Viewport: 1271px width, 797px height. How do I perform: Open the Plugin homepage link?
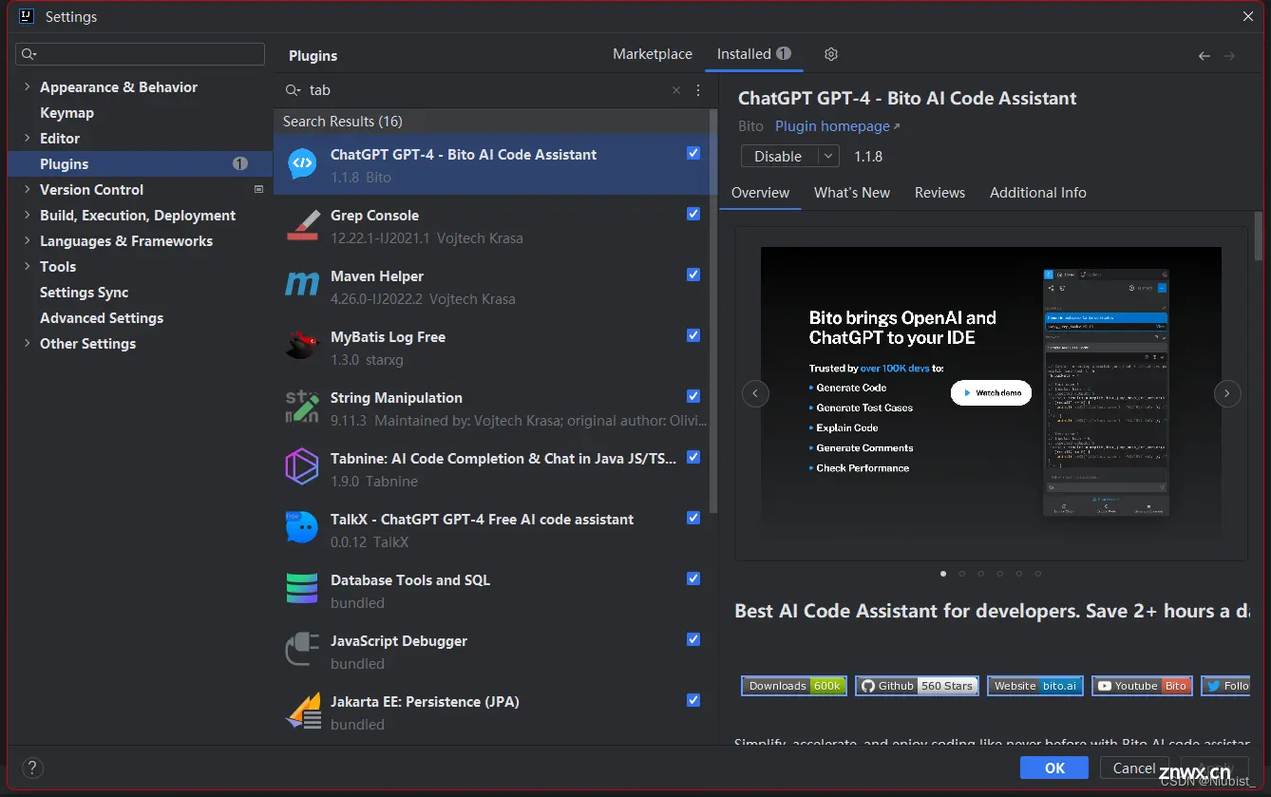click(x=837, y=126)
